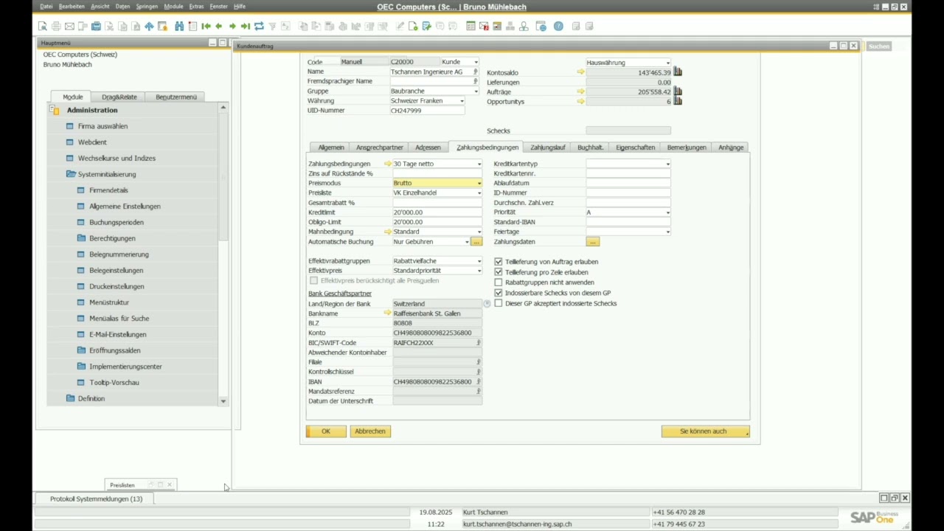Open Kontosaldo chart graph icon
This screenshot has width=944, height=531.
click(x=678, y=72)
